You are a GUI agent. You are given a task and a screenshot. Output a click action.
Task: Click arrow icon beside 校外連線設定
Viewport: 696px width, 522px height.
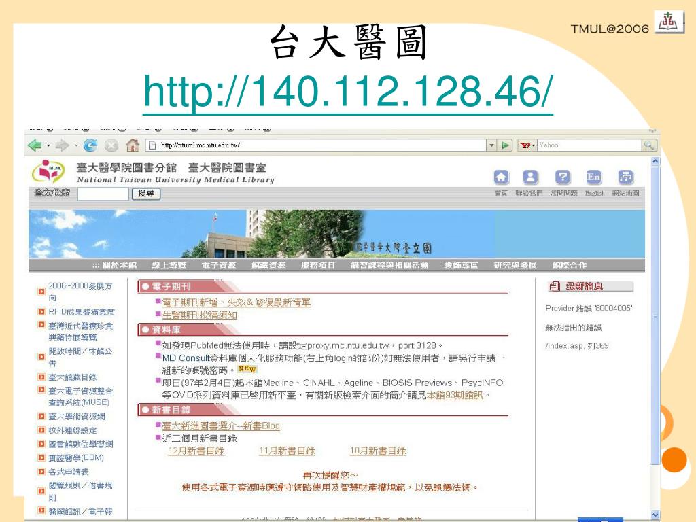pyautogui.click(x=41, y=430)
